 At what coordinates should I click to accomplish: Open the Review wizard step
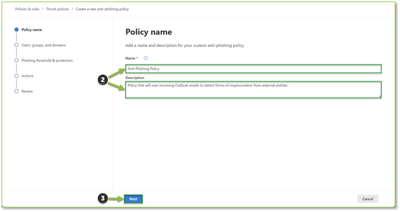coord(27,91)
